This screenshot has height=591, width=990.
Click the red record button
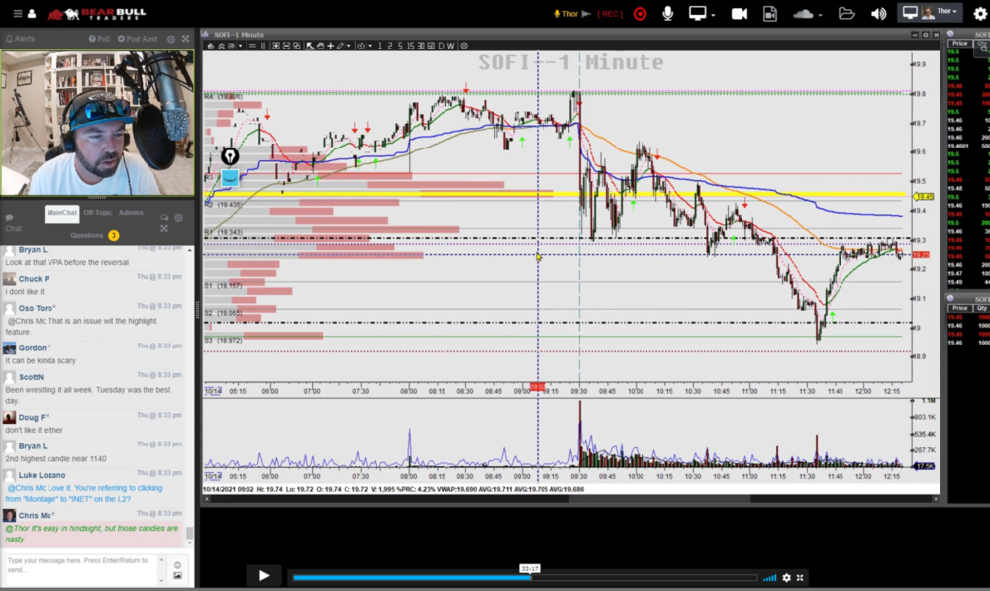click(640, 13)
